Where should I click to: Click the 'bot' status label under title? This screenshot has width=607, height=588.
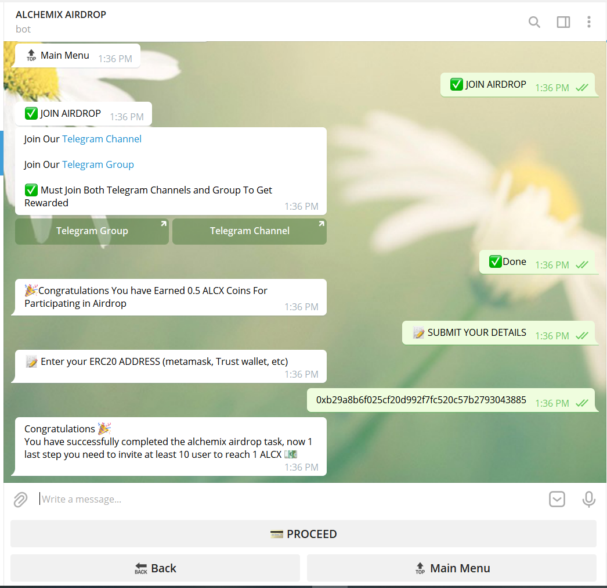click(23, 30)
